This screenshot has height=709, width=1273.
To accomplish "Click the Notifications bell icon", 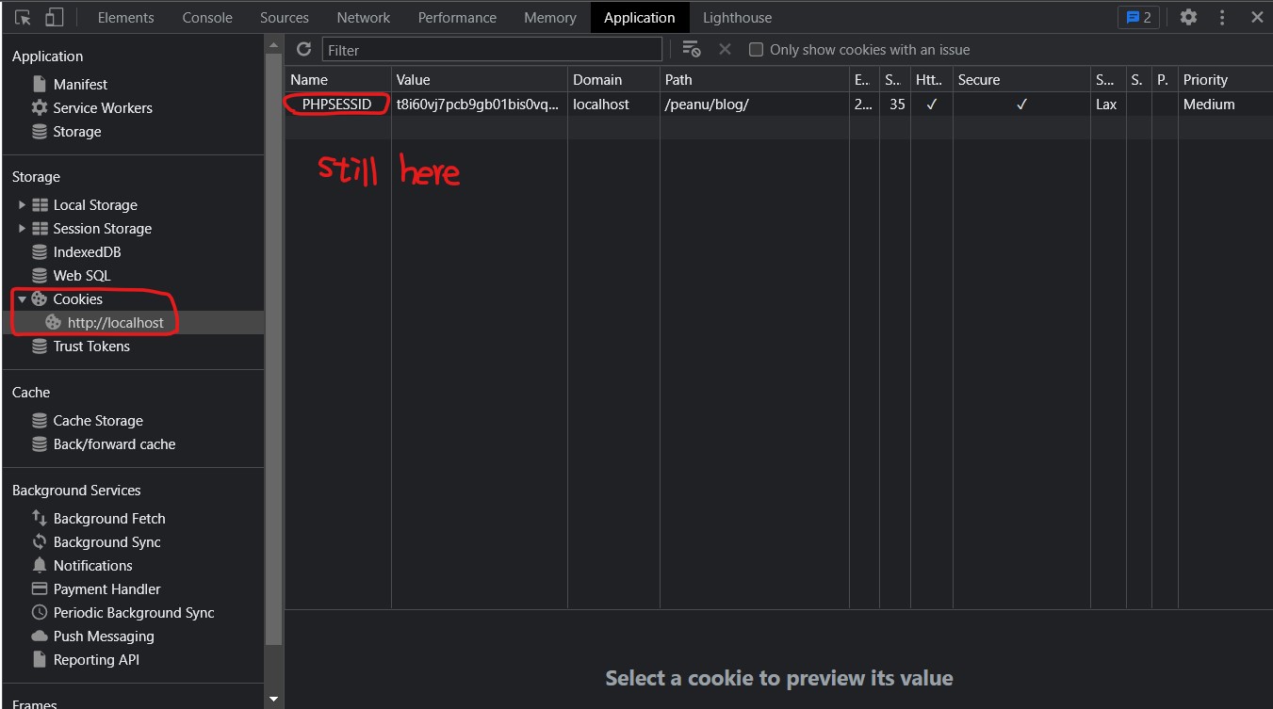I will (40, 565).
